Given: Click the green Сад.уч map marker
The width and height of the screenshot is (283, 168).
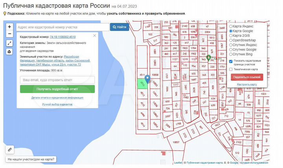Looking at the screenshot, I should point(209,58).
